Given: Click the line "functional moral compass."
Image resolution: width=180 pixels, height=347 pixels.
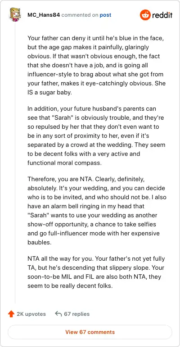Looking at the screenshot, I should pyautogui.click(x=64, y=163).
